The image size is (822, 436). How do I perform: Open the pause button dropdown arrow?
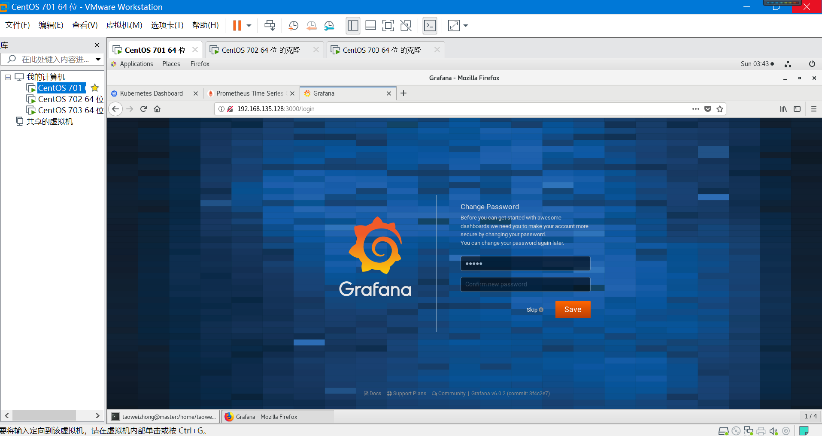(249, 26)
